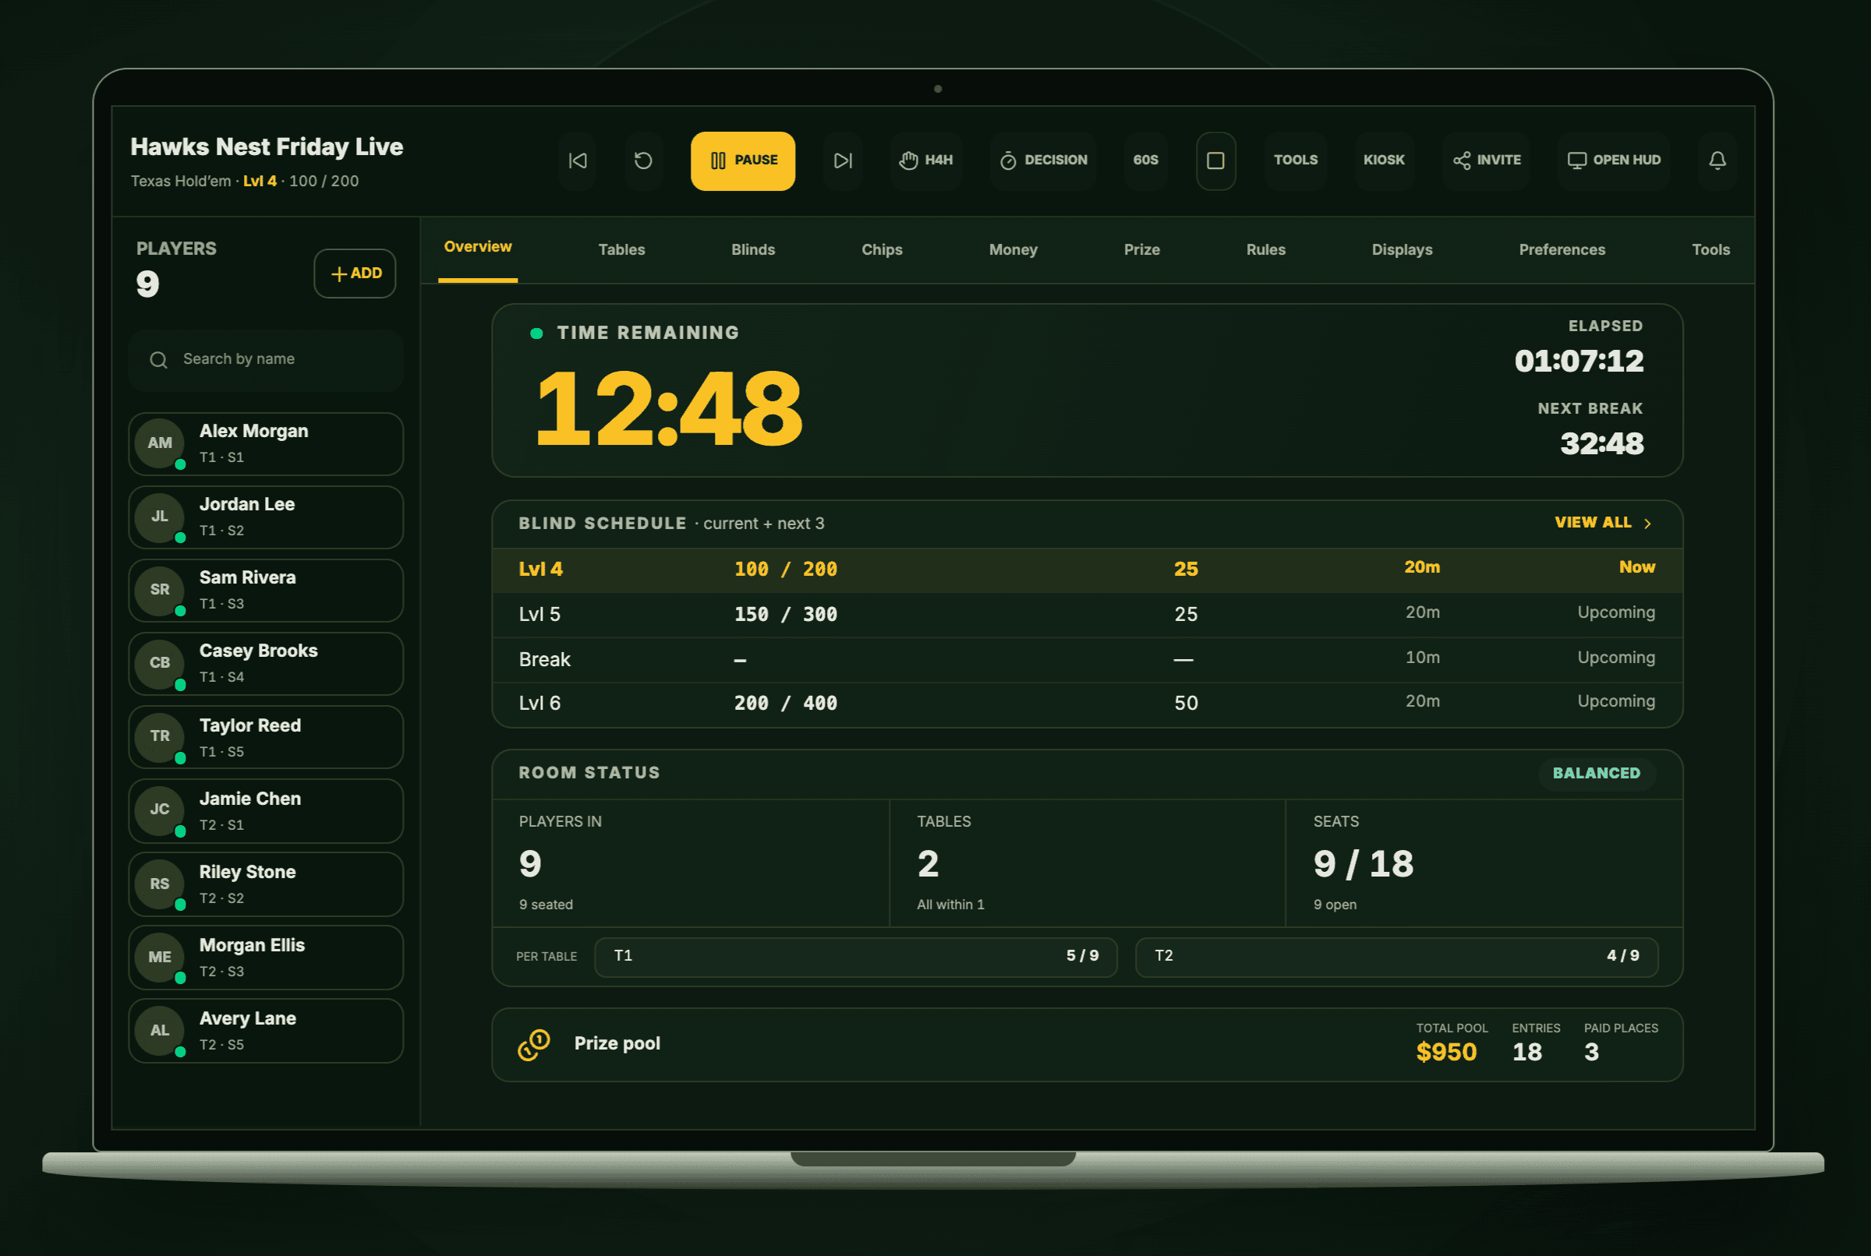Click the AM avatar for Alex Morgan
The height and width of the screenshot is (1256, 1871).
(x=160, y=443)
